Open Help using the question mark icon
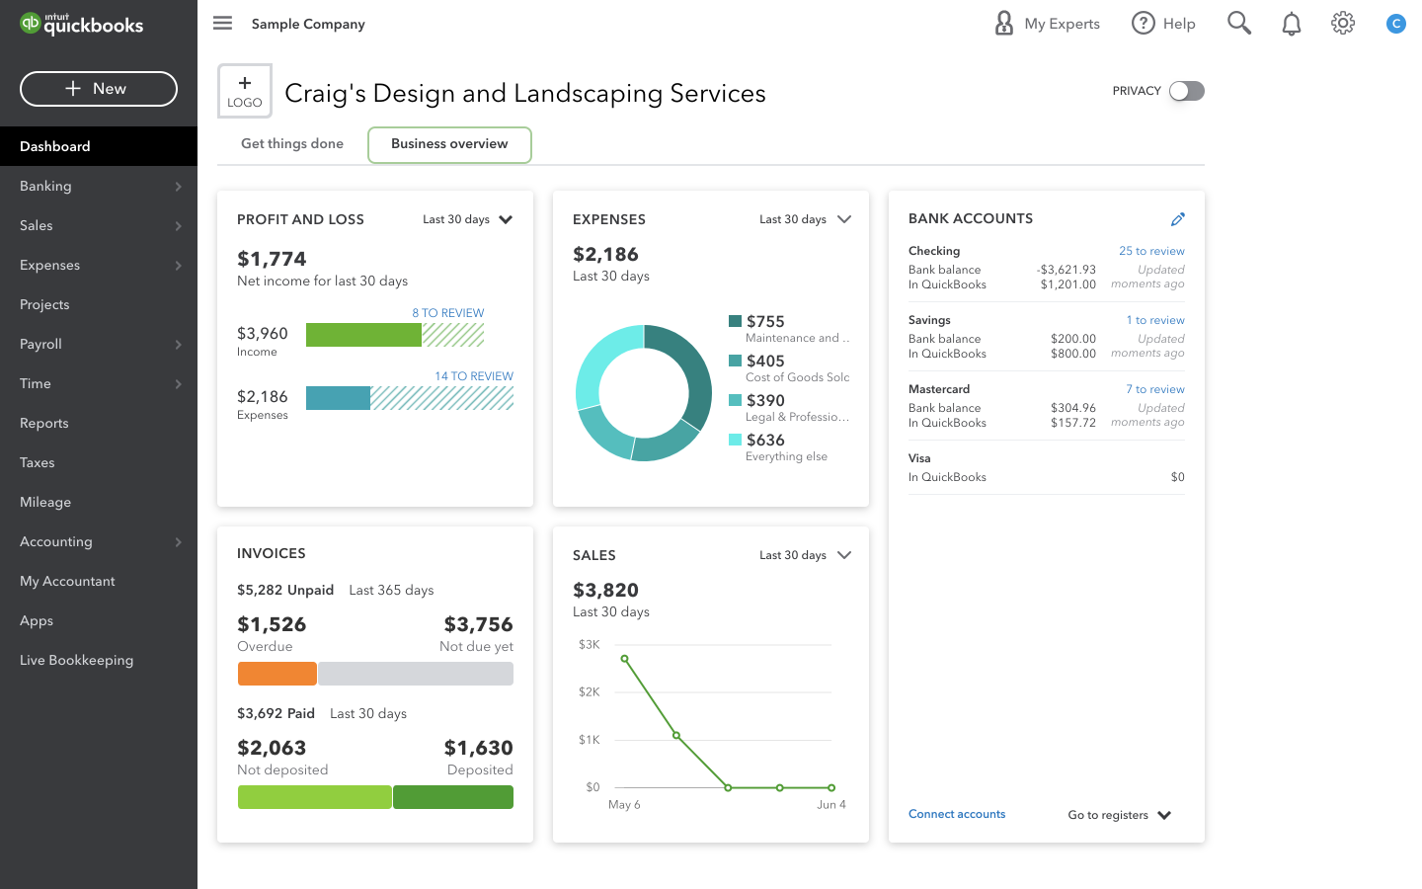Screen dimensions: 1422x889 coord(1143,23)
